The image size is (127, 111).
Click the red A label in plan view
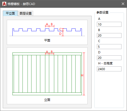tap(47, 24)
